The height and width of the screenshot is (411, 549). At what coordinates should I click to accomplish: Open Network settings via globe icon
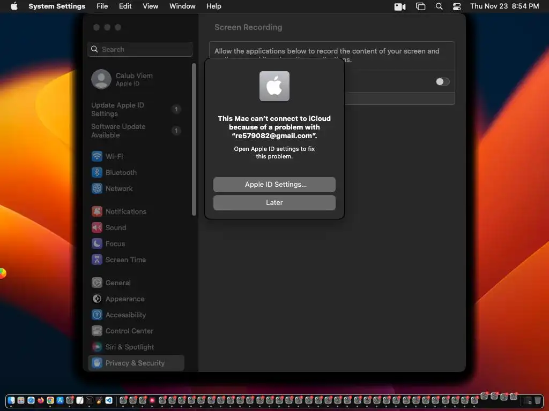(x=97, y=188)
